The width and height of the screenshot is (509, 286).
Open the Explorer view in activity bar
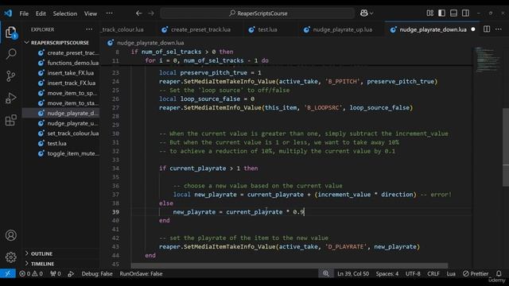[x=10, y=33]
